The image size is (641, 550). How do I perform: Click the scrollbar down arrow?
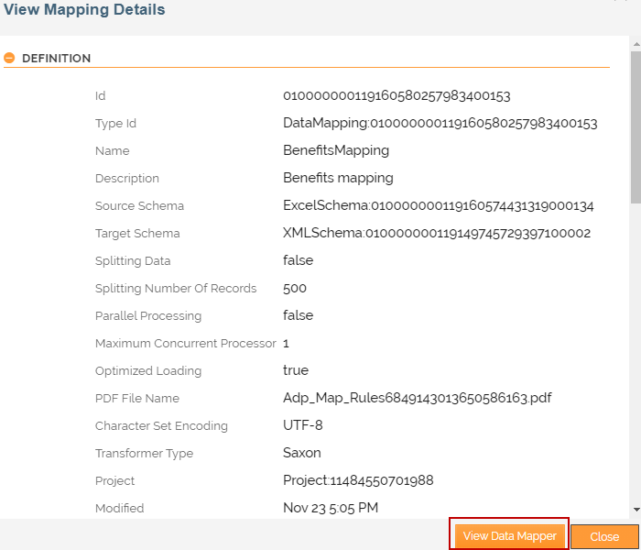click(636, 509)
